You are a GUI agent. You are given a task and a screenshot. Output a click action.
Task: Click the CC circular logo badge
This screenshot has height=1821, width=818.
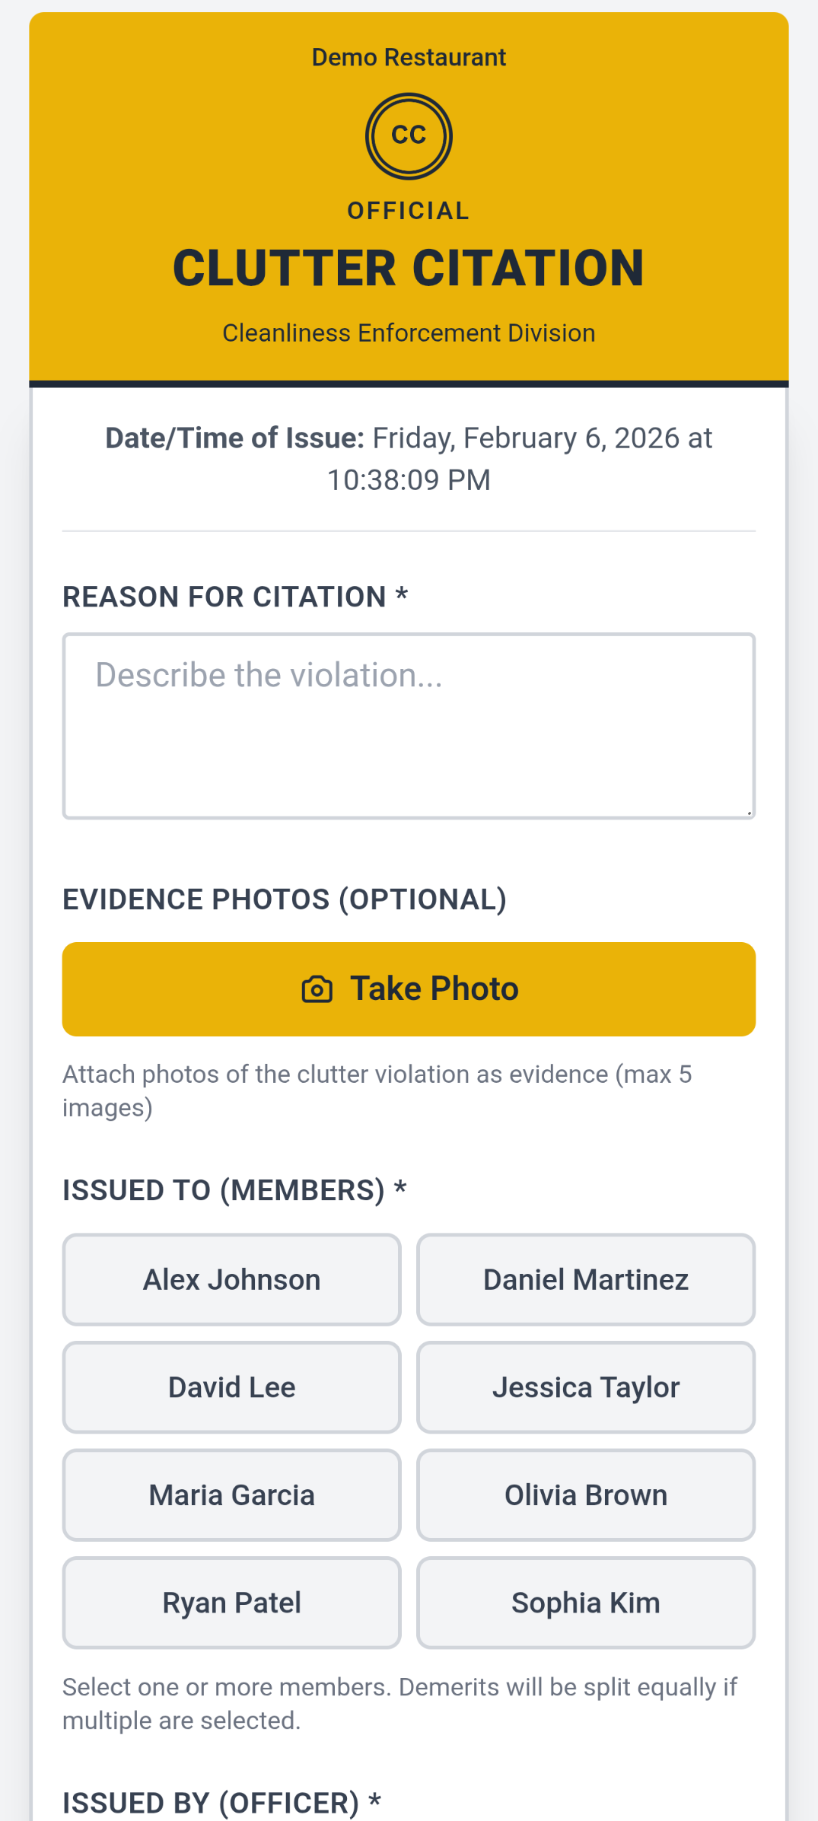(x=409, y=136)
